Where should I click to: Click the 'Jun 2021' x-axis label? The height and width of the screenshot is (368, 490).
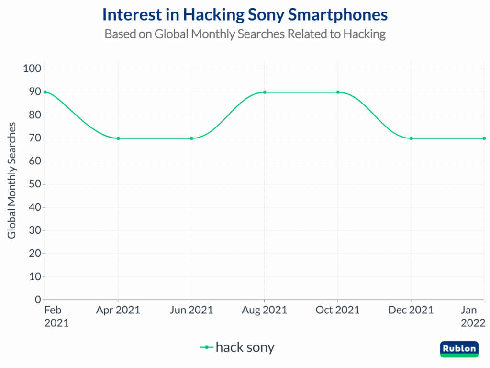[x=191, y=310]
